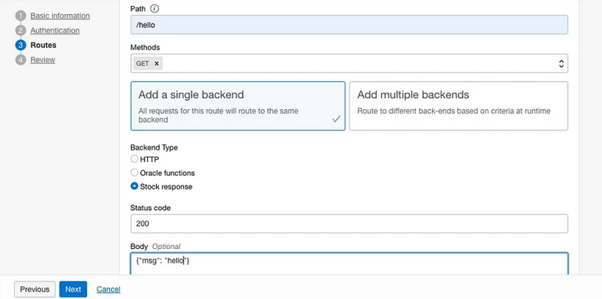Open the Authentication step

tap(54, 30)
